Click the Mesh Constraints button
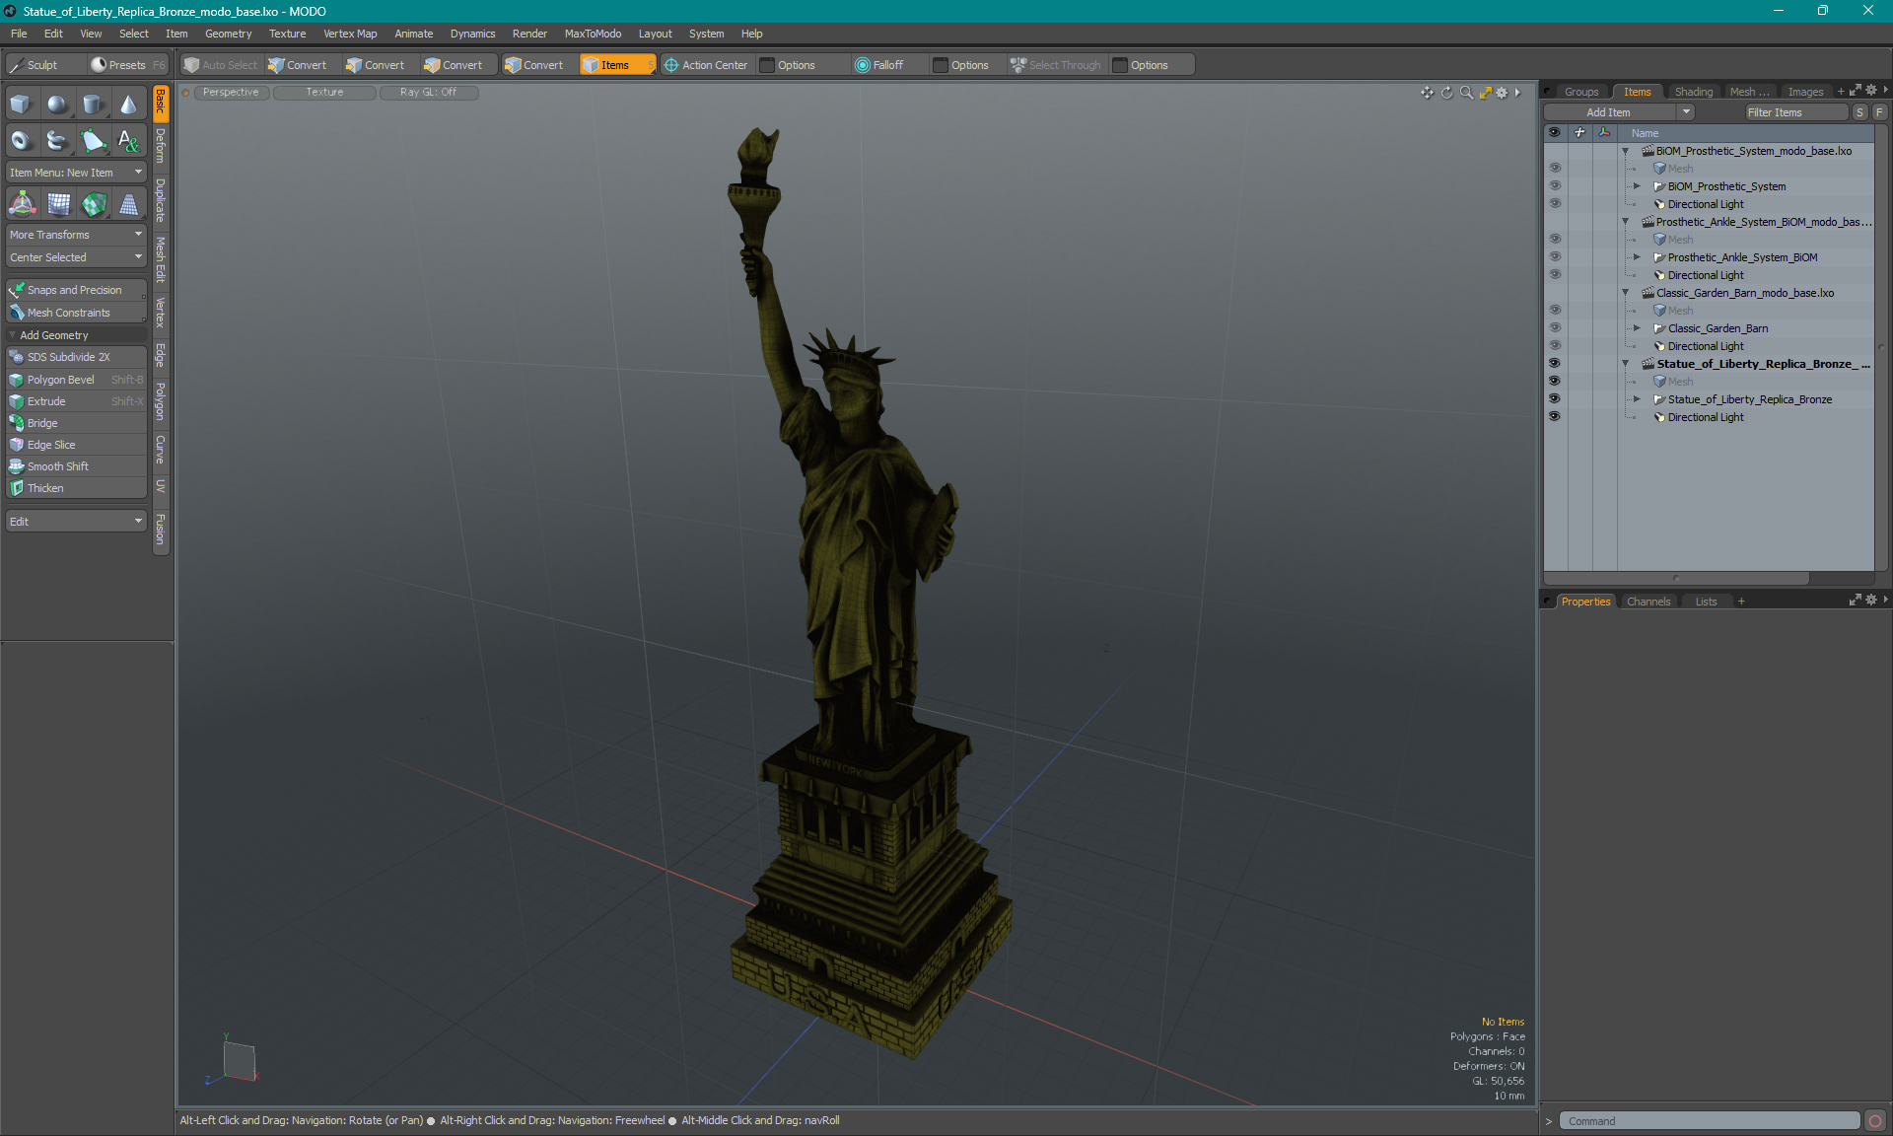Viewport: 1893px width, 1136px height. (x=76, y=313)
